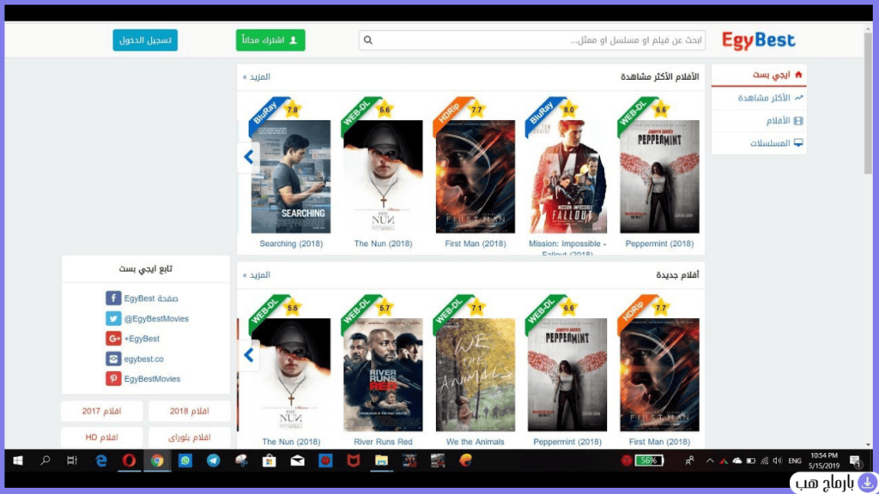The height and width of the screenshot is (494, 879).
Task: Click the search magnifier icon in search bar
Action: pos(367,40)
